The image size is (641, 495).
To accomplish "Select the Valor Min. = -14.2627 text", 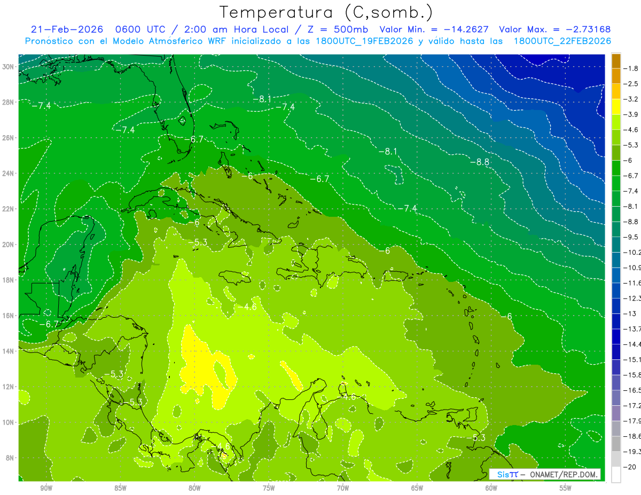I will tap(435, 29).
